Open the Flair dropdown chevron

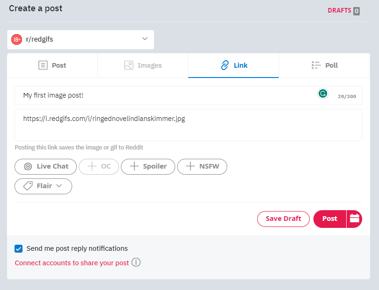point(59,186)
